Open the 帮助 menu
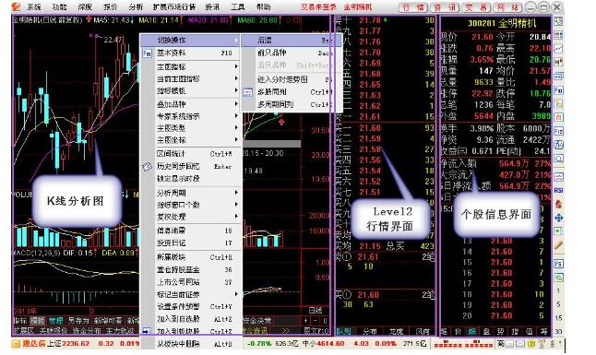The width and height of the screenshot is (596, 355). [264, 6]
